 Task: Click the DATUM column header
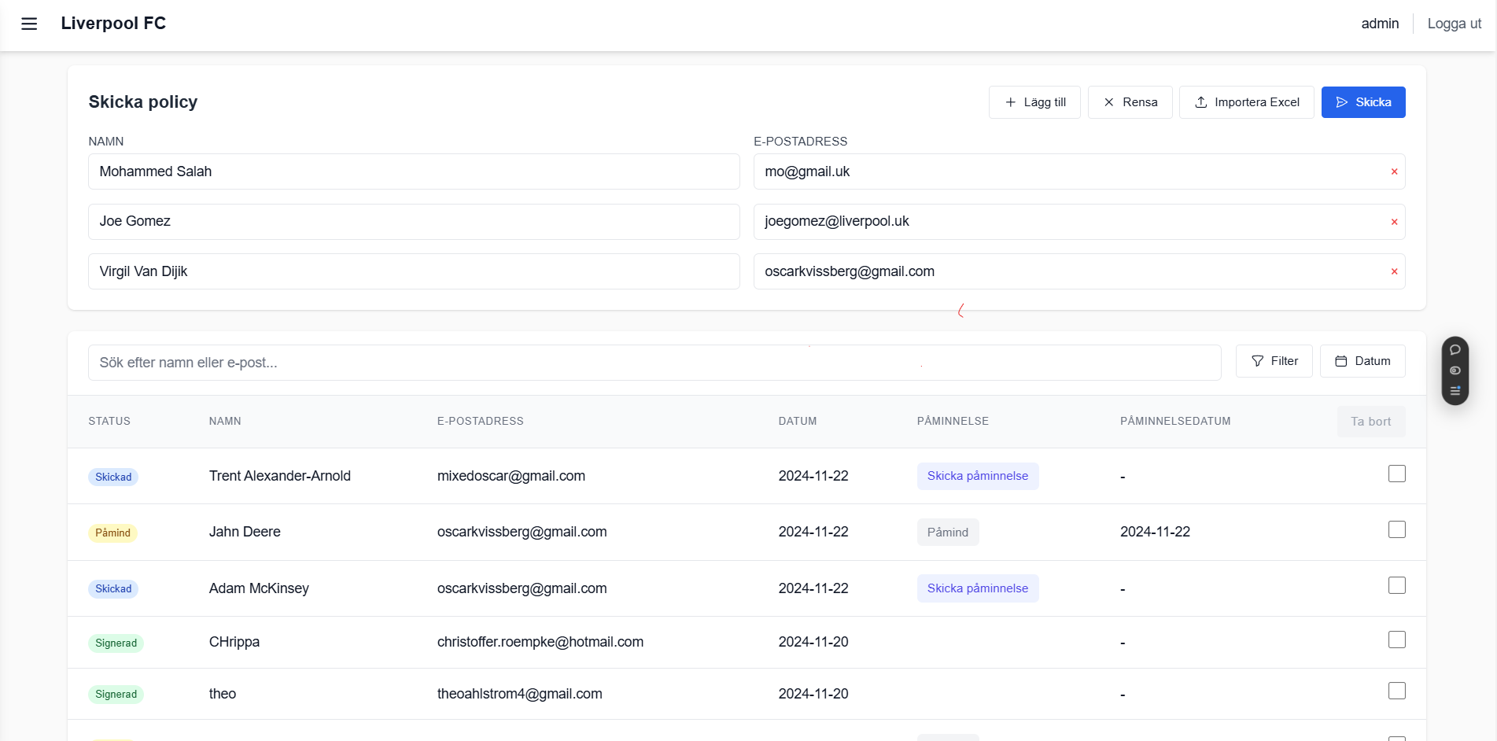[798, 422]
